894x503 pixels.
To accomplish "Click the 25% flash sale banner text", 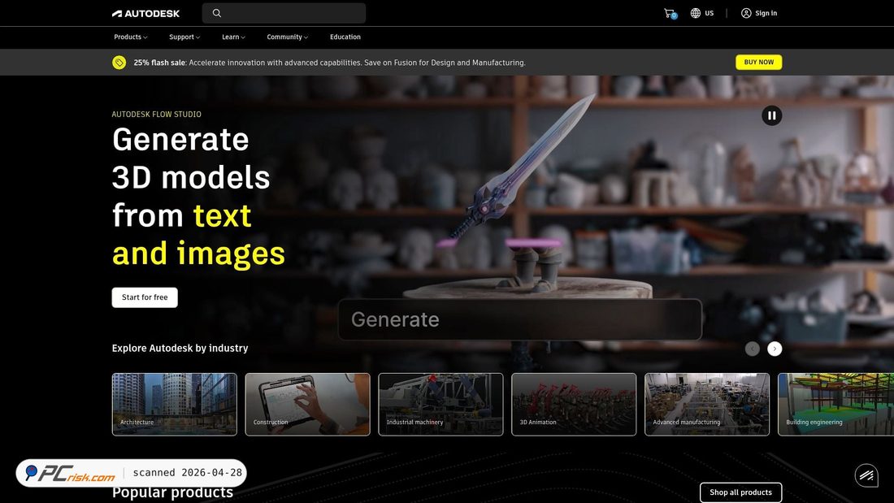I will point(329,63).
